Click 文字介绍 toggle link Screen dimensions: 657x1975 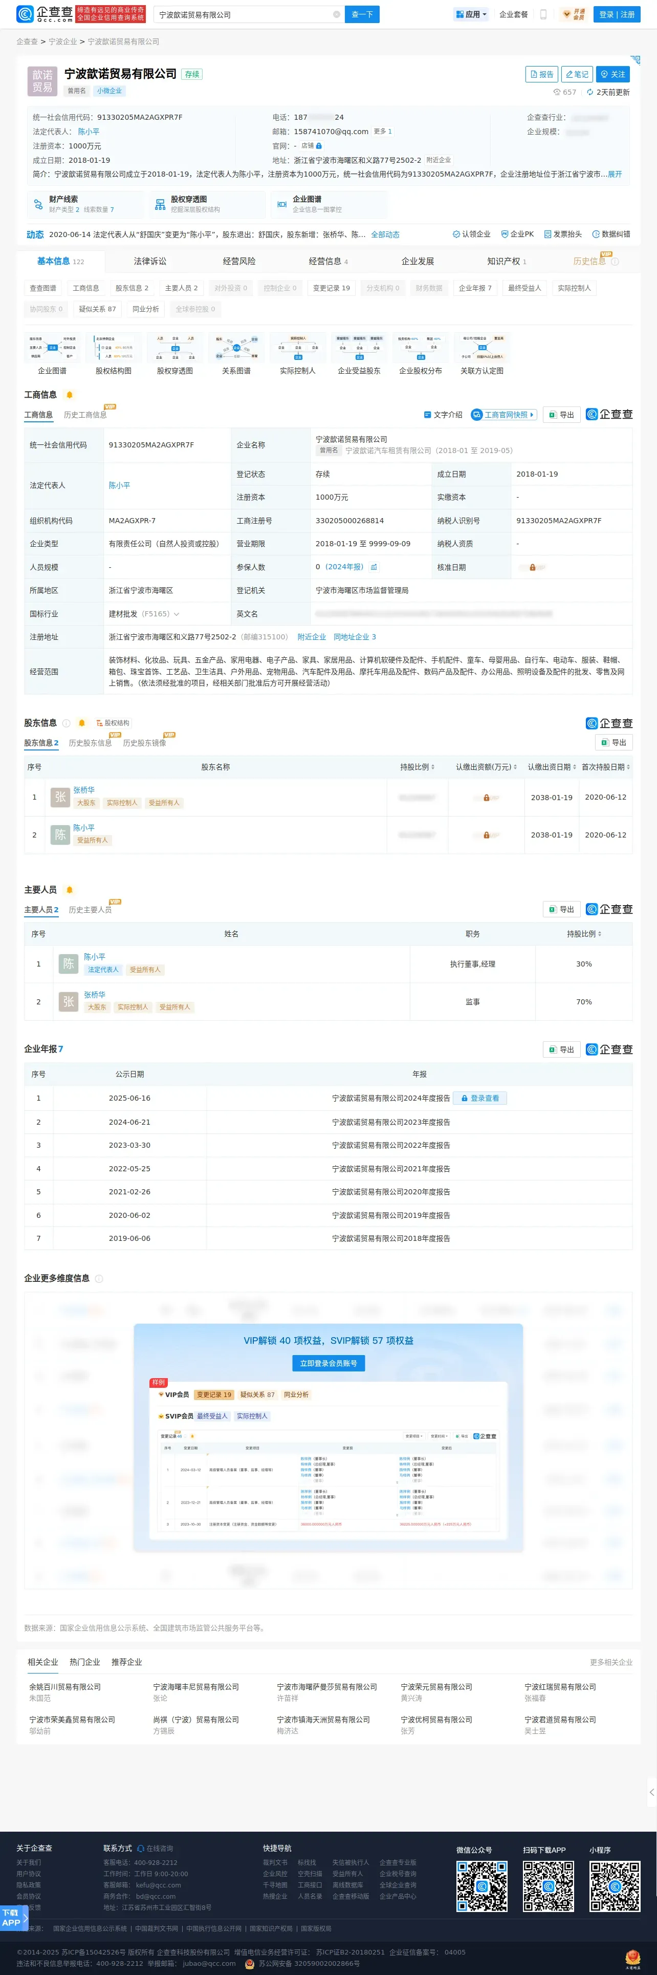[443, 415]
